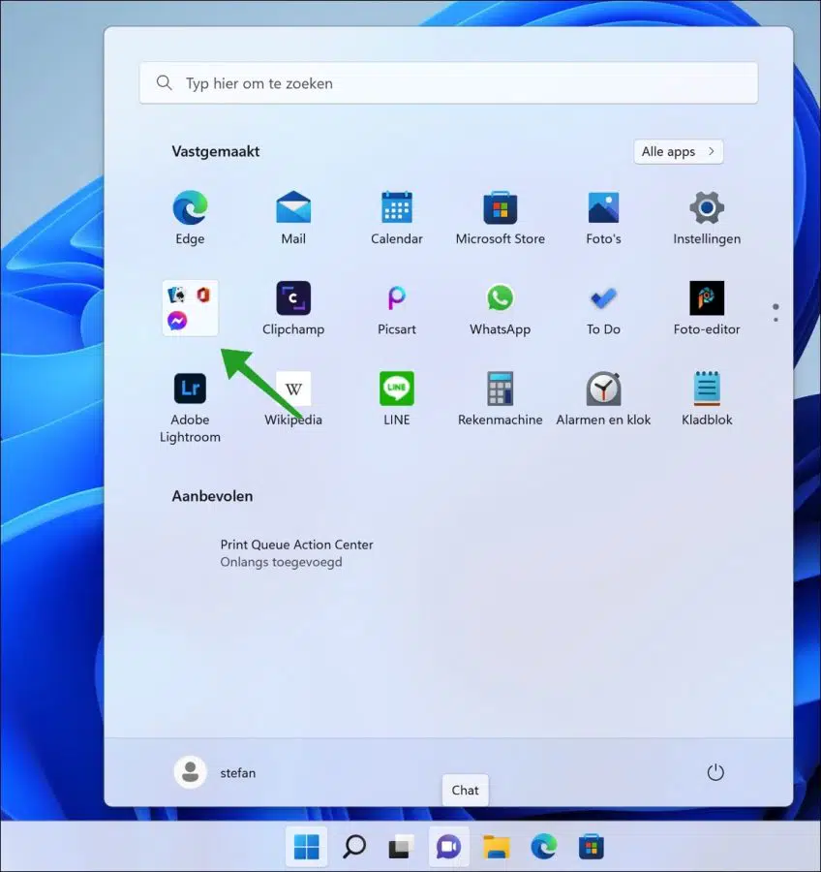Open the pinned app folder with Messenger
The width and height of the screenshot is (821, 872).
[190, 308]
